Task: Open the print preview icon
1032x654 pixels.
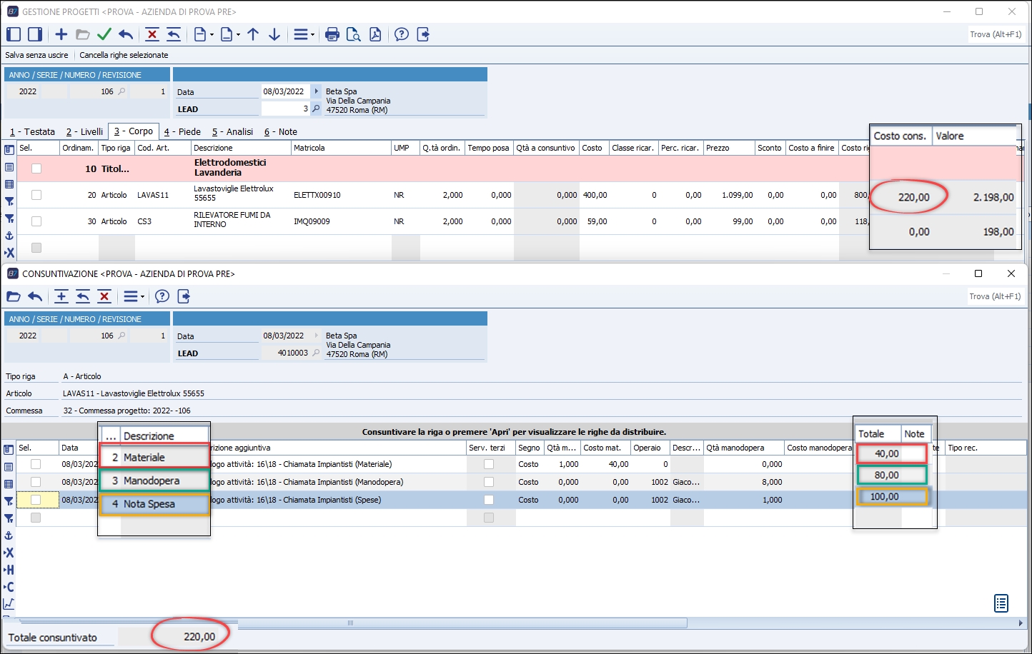Action: point(353,34)
